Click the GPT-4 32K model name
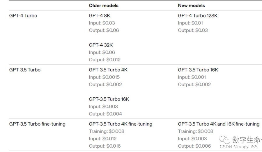The width and height of the screenshot is (262, 152). click(x=101, y=45)
